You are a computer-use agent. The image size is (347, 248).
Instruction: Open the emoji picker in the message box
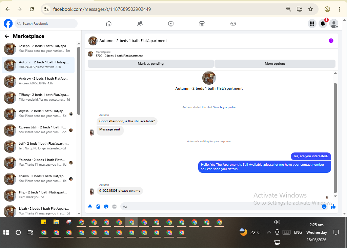(324, 207)
